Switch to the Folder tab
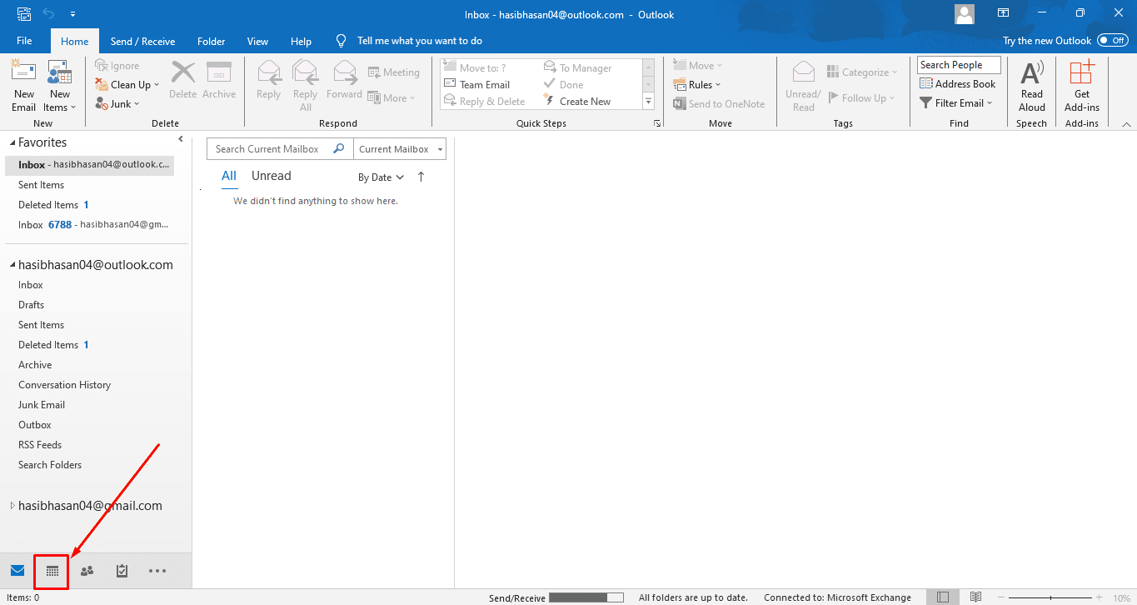The height and width of the screenshot is (605, 1137). [212, 41]
